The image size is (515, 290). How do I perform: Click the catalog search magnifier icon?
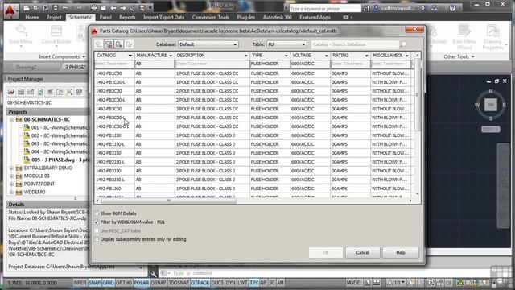pyautogui.click(x=403, y=44)
